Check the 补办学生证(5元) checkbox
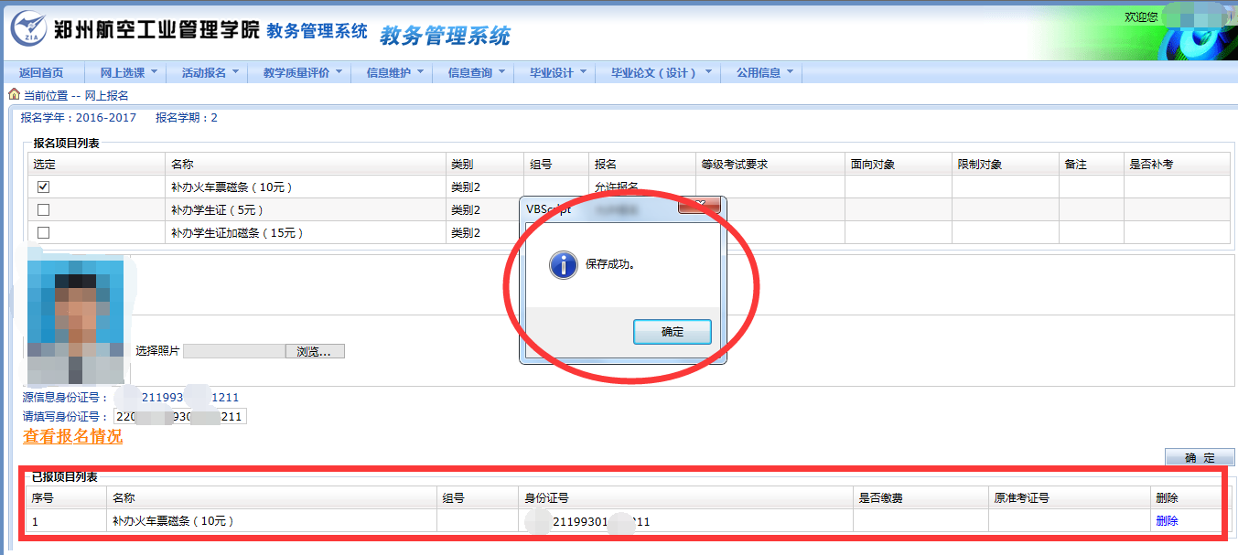Screen dimensions: 1238x555 click(43, 209)
